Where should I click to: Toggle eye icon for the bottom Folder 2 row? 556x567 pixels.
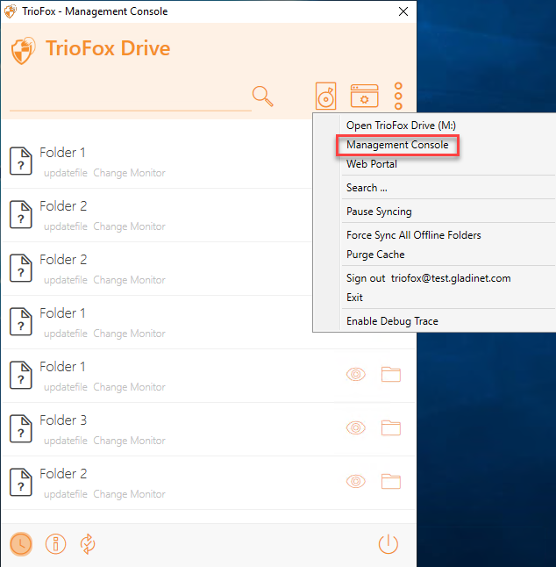(x=356, y=482)
